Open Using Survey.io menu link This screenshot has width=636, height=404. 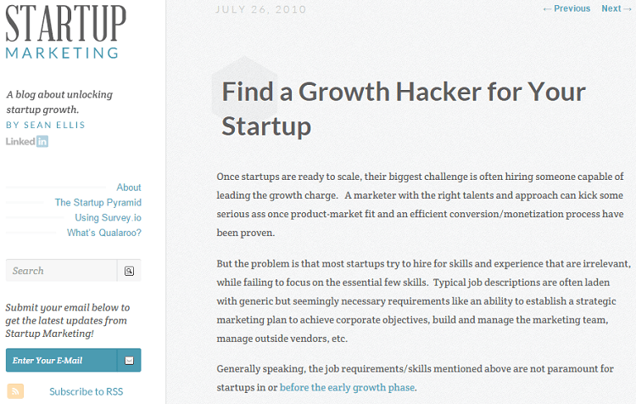(108, 217)
